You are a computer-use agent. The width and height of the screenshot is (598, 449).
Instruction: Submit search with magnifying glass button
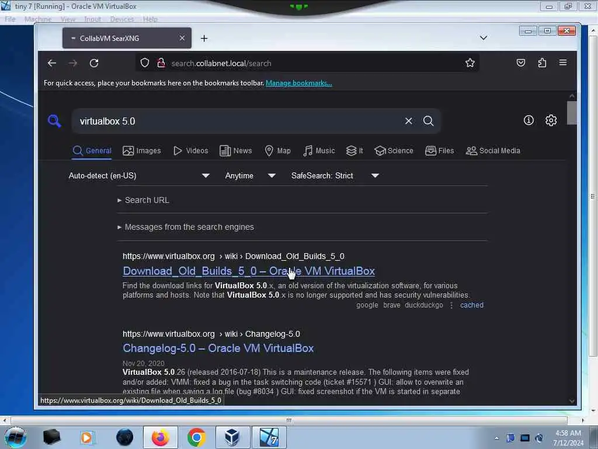[428, 121]
